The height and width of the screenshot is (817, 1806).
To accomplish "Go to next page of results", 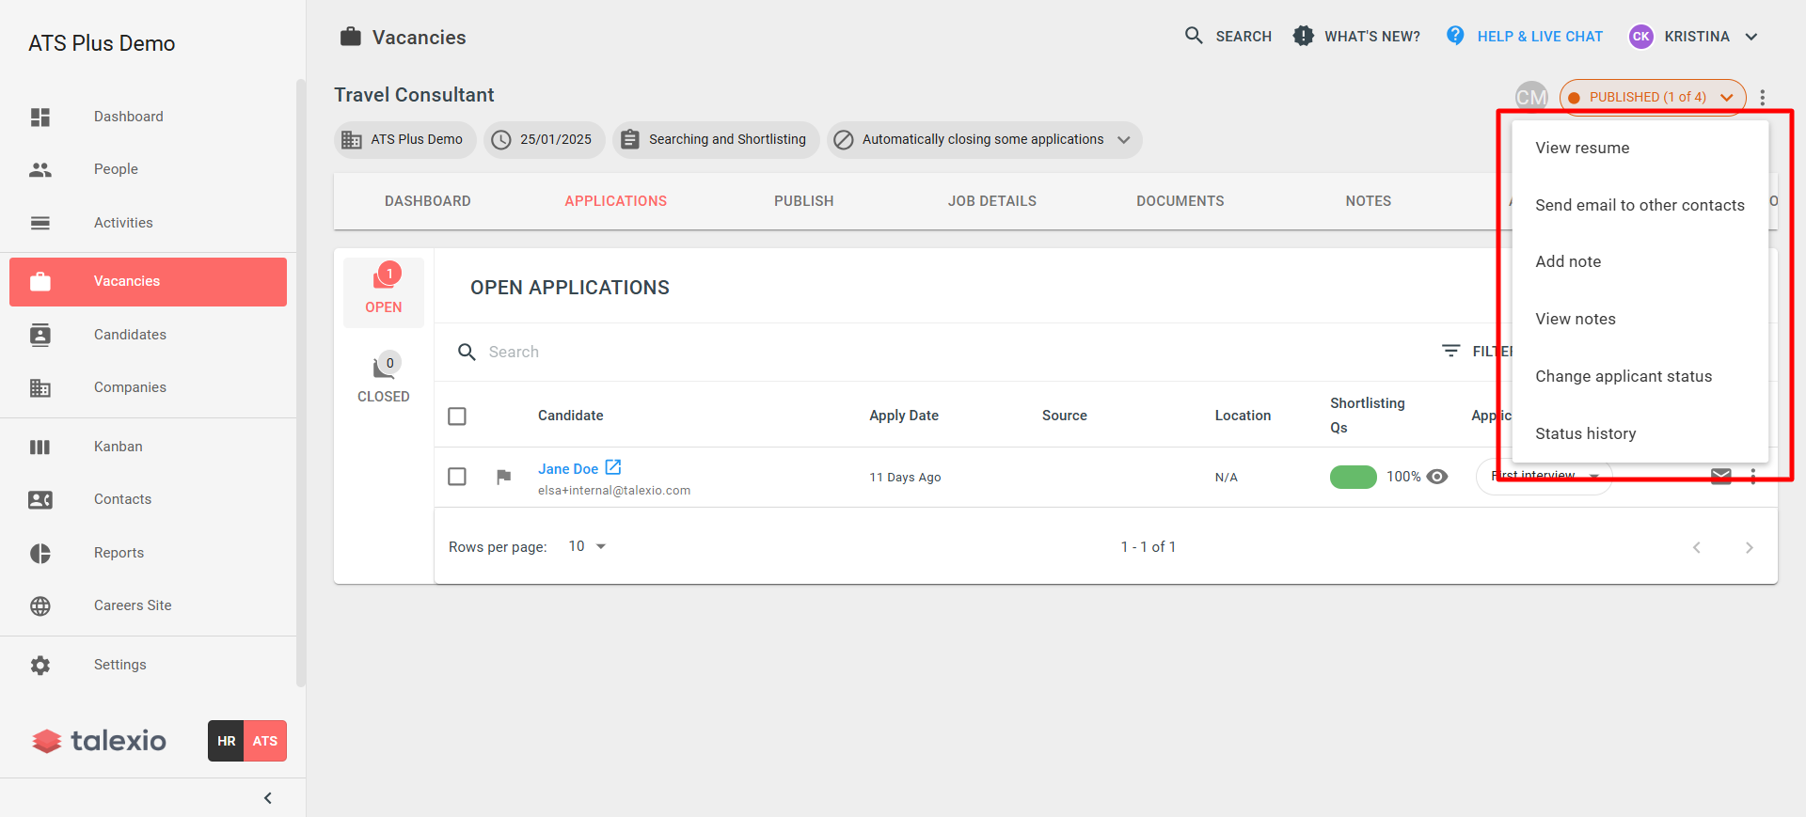I will (x=1750, y=547).
